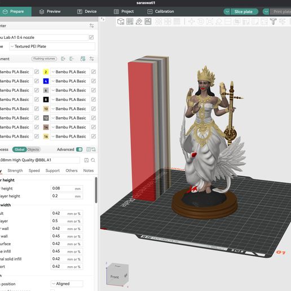291x291 pixels.
Task: Click the Add plate grid icon
Action: point(130,21)
